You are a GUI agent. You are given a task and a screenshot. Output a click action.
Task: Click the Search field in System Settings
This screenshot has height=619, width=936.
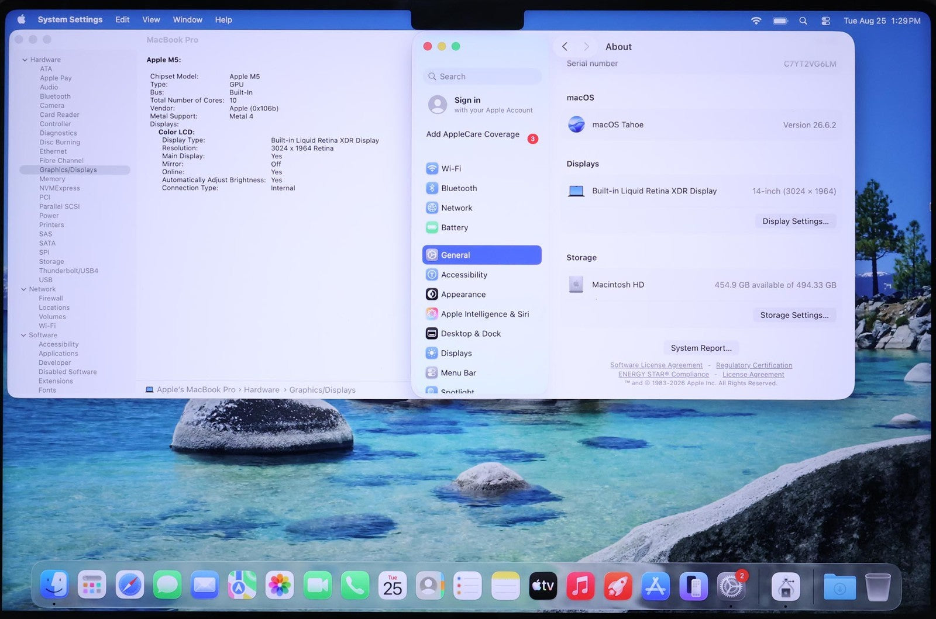482,77
